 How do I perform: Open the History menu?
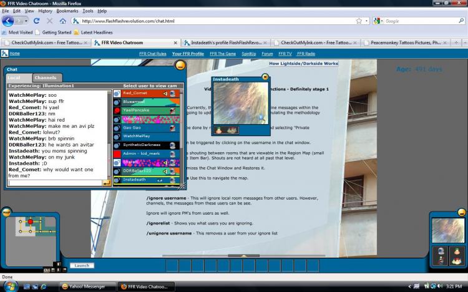click(45, 11)
